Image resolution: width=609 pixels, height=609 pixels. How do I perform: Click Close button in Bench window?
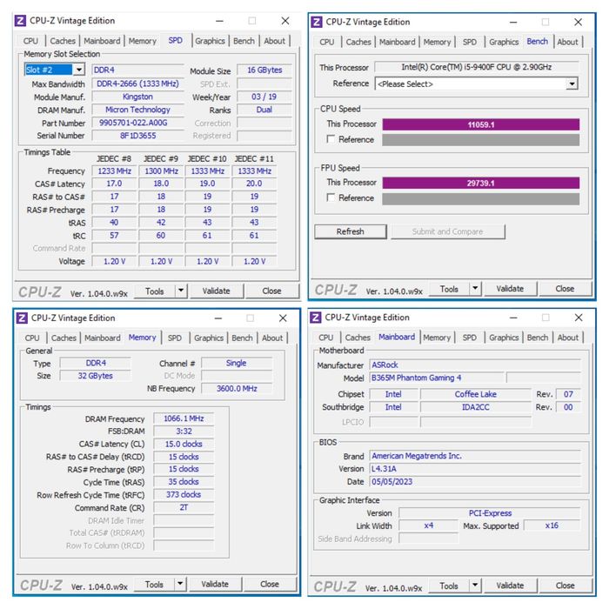click(x=565, y=289)
